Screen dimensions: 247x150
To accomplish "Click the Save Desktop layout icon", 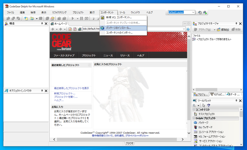I will (200, 12).
